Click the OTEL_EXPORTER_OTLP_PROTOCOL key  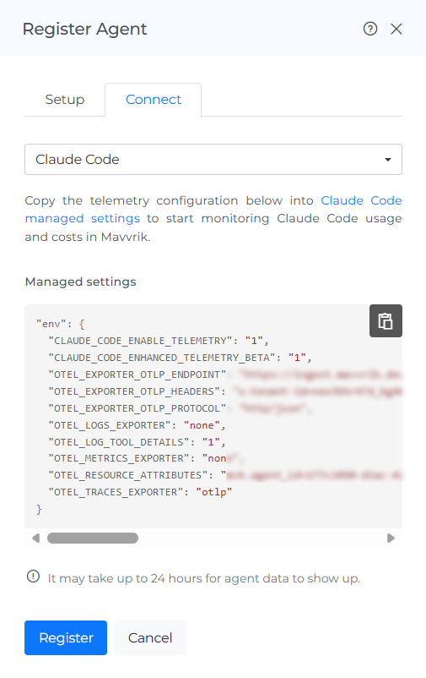point(138,408)
